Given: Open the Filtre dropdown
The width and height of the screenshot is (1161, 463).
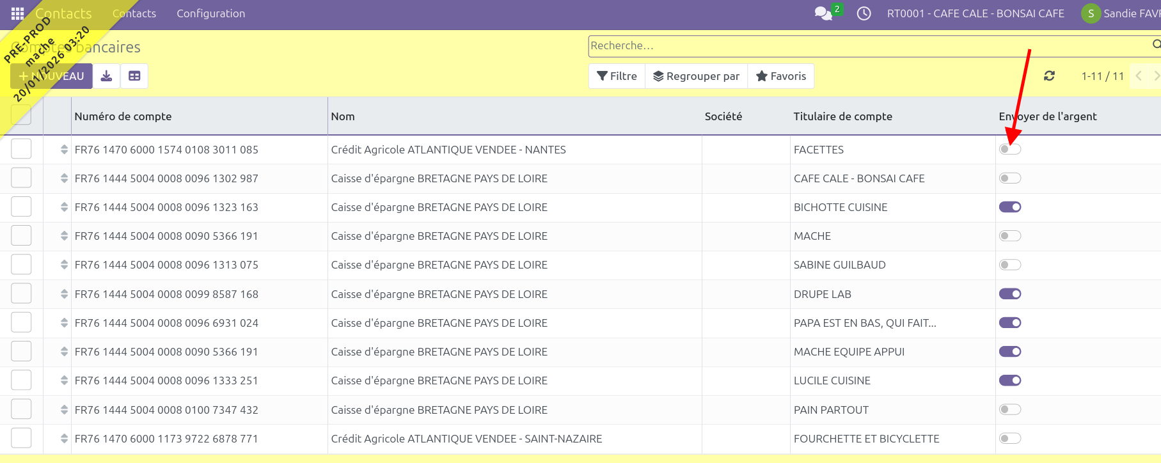Looking at the screenshot, I should (x=617, y=76).
